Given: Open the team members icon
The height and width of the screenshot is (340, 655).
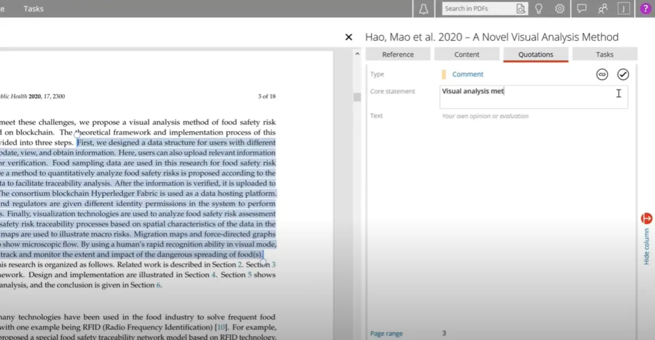Looking at the screenshot, I should click(x=603, y=9).
